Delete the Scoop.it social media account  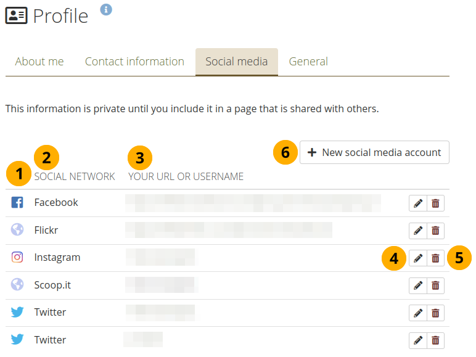435,285
